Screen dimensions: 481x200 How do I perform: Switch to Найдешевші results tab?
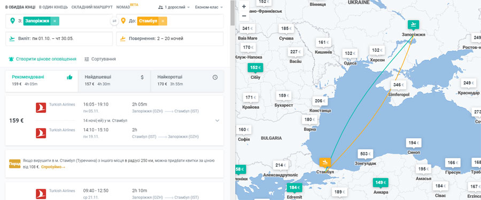click(114, 81)
